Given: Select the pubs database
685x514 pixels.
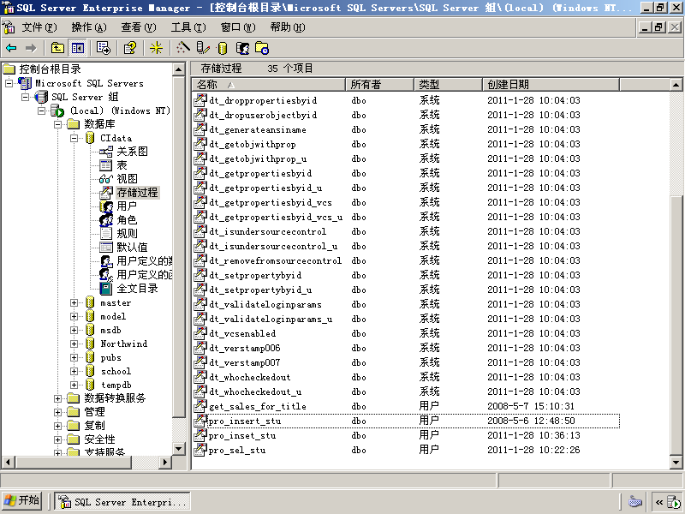Looking at the screenshot, I should [110, 357].
